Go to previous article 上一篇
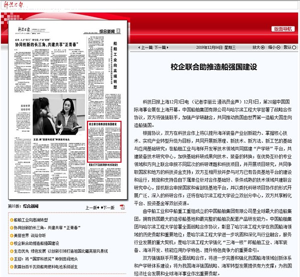Image resolution: width=300 pixels, height=277 pixels. click(144, 47)
